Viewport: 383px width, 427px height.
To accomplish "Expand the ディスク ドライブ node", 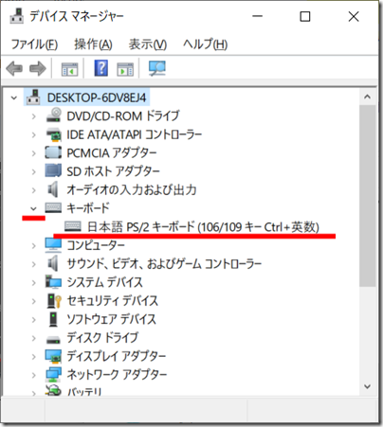I will [34, 338].
